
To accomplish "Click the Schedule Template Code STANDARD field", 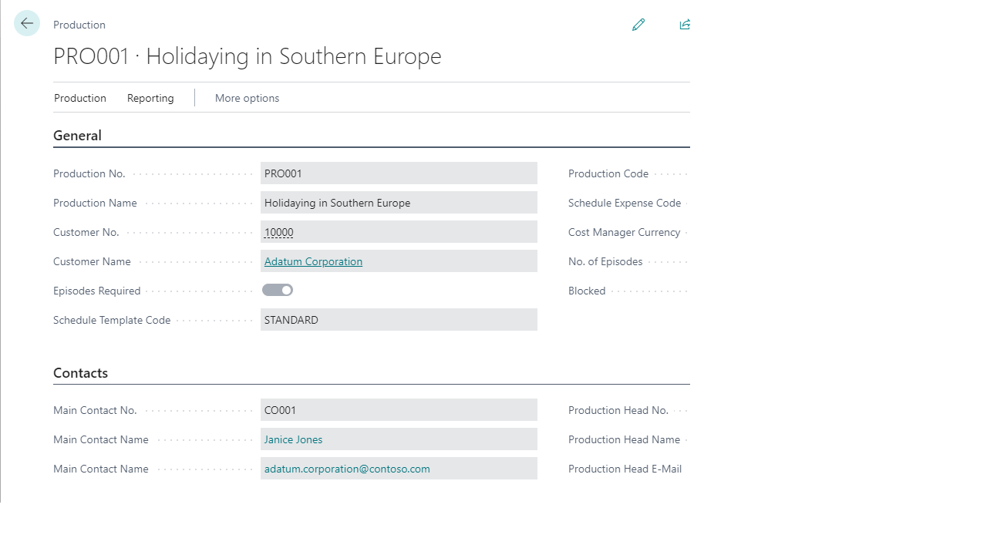I will (399, 320).
